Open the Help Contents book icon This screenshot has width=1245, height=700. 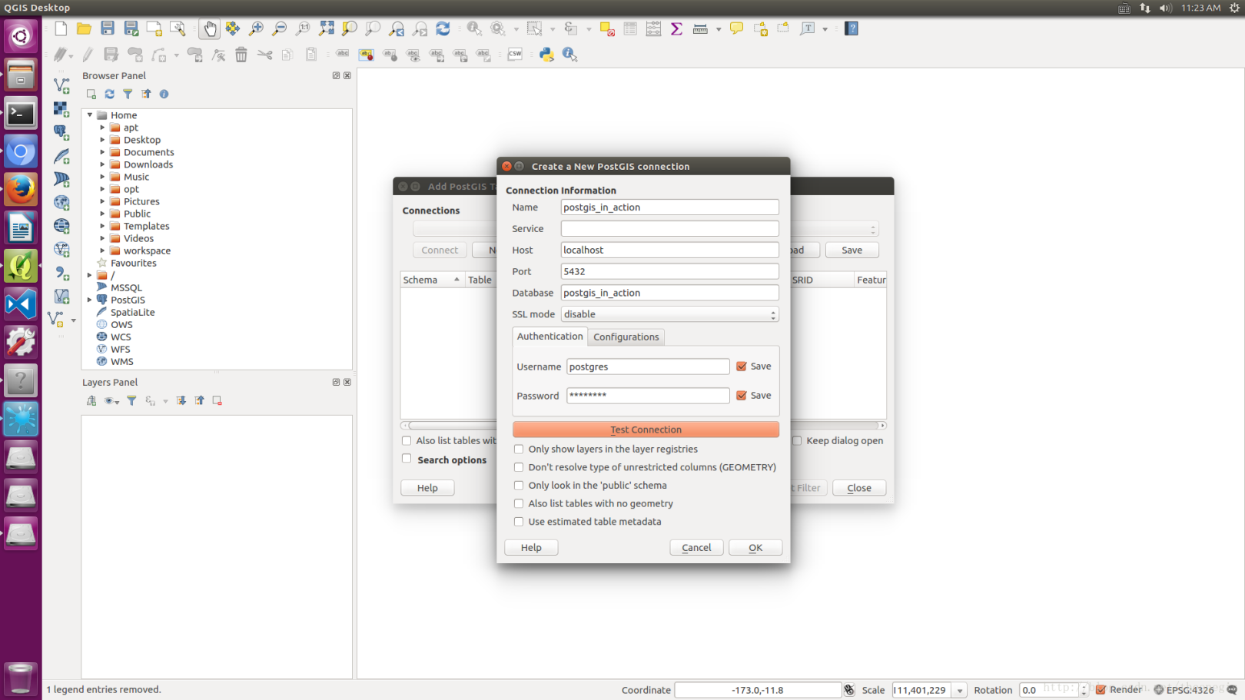[851, 29]
